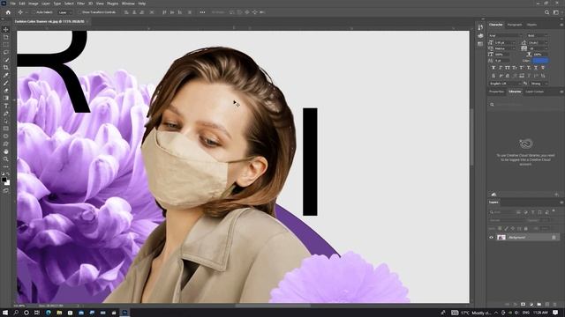This screenshot has width=565, height=317.
Task: Open the Windows Start menu
Action: [x=5, y=313]
